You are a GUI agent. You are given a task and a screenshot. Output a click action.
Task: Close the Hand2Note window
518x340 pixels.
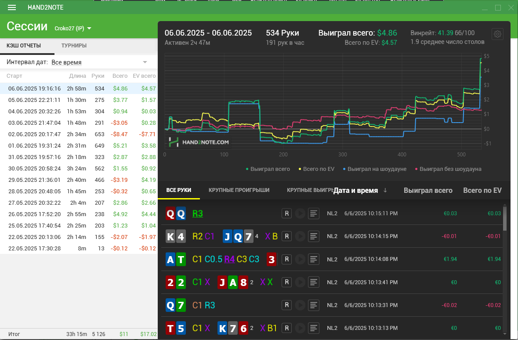[x=511, y=7]
